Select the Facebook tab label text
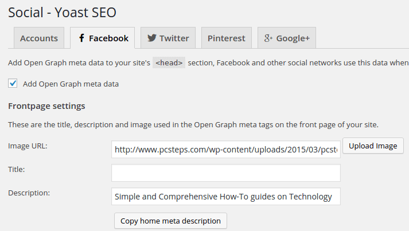The width and height of the screenshot is (409, 231). 108,38
